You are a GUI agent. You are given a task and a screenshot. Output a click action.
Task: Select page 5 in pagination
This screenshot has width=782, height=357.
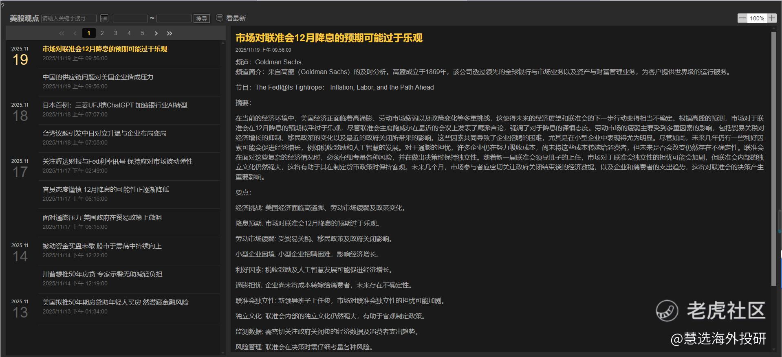(x=143, y=33)
